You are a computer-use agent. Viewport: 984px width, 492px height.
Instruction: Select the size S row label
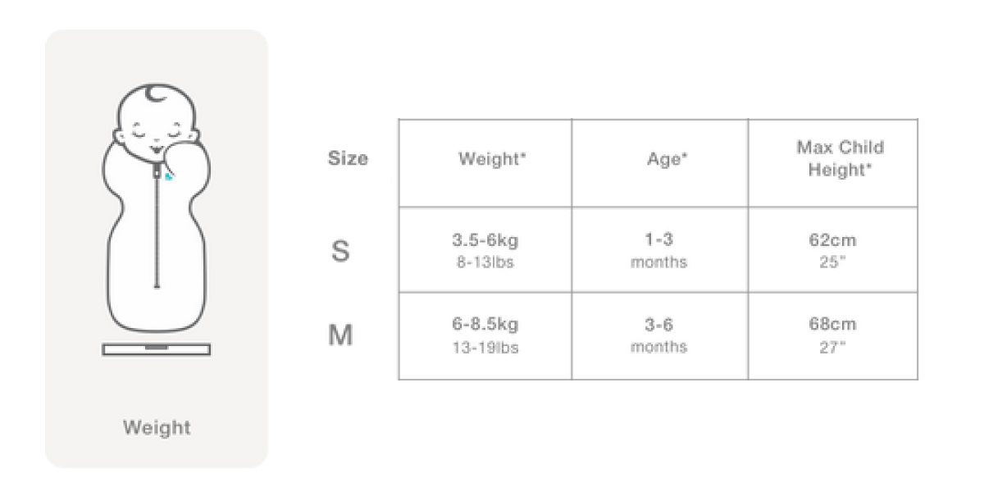coord(340,251)
